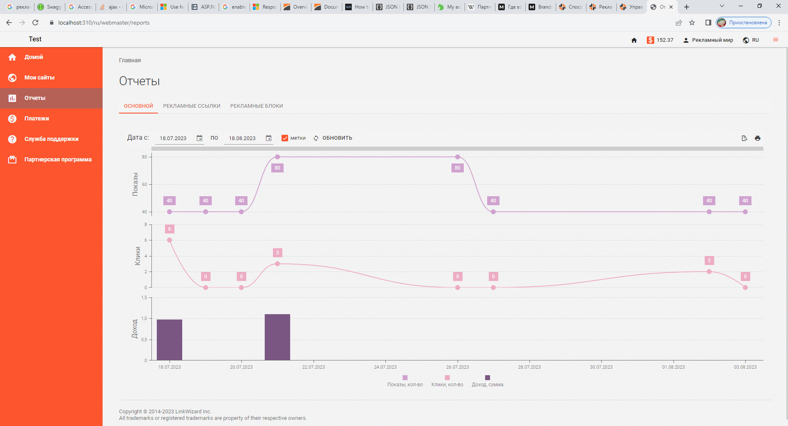788x426 pixels.
Task: Switch to Рекламные ссылки tab
Action: tap(192, 106)
